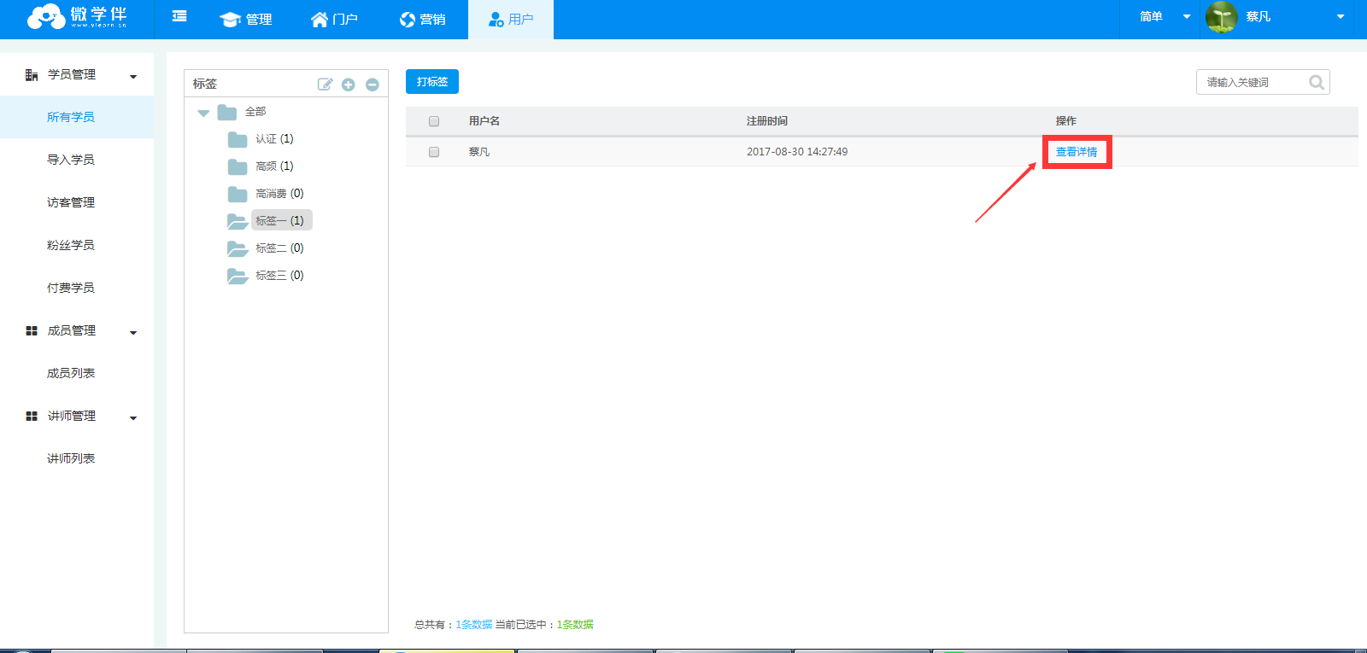1367x653 pixels.
Task: Collapse the 全部 tree node arrow
Action: click(x=203, y=113)
